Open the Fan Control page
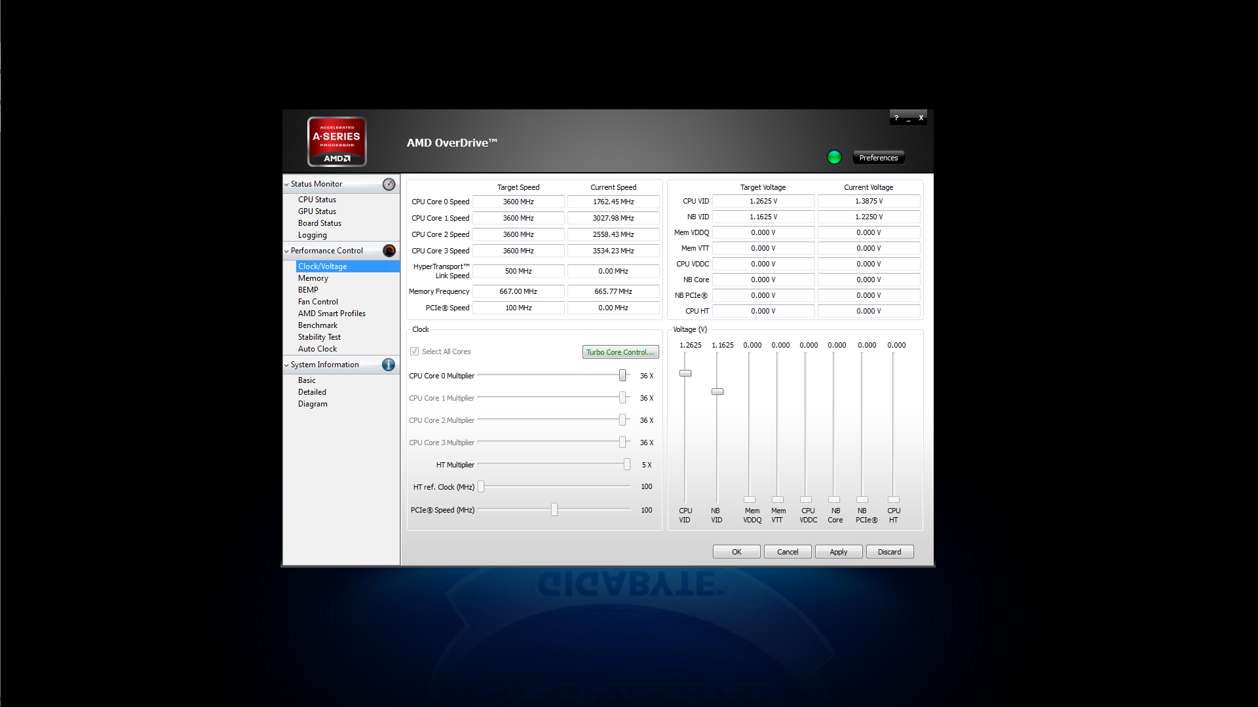 coord(318,302)
